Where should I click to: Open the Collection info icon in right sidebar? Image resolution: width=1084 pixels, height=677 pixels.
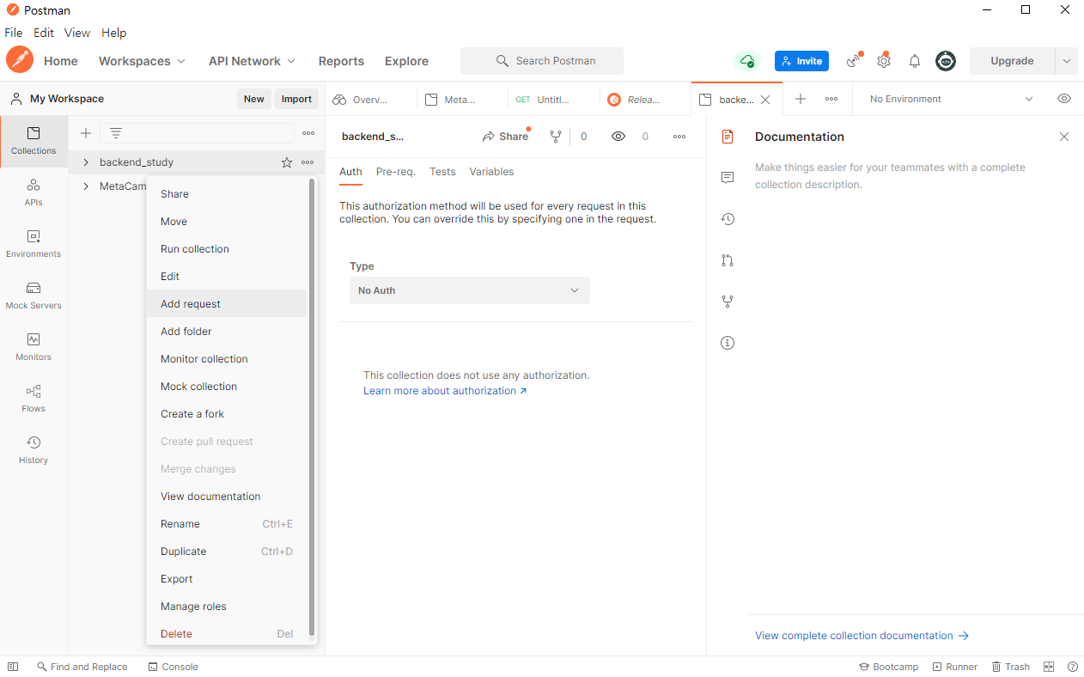tap(728, 343)
